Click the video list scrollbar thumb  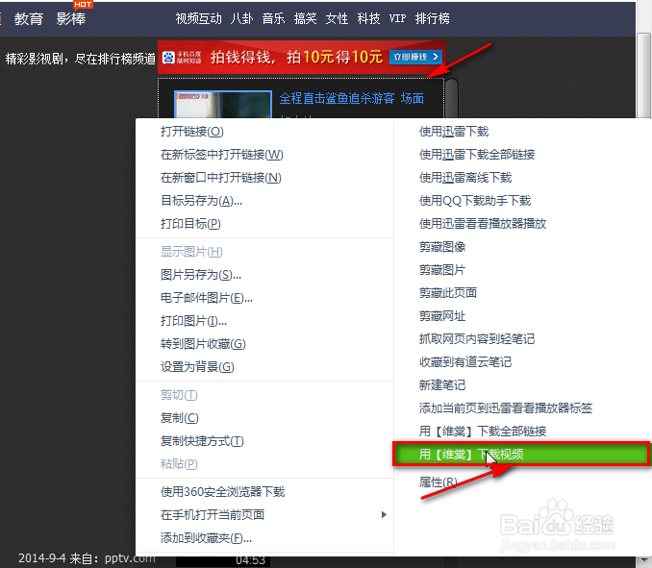click(452, 98)
